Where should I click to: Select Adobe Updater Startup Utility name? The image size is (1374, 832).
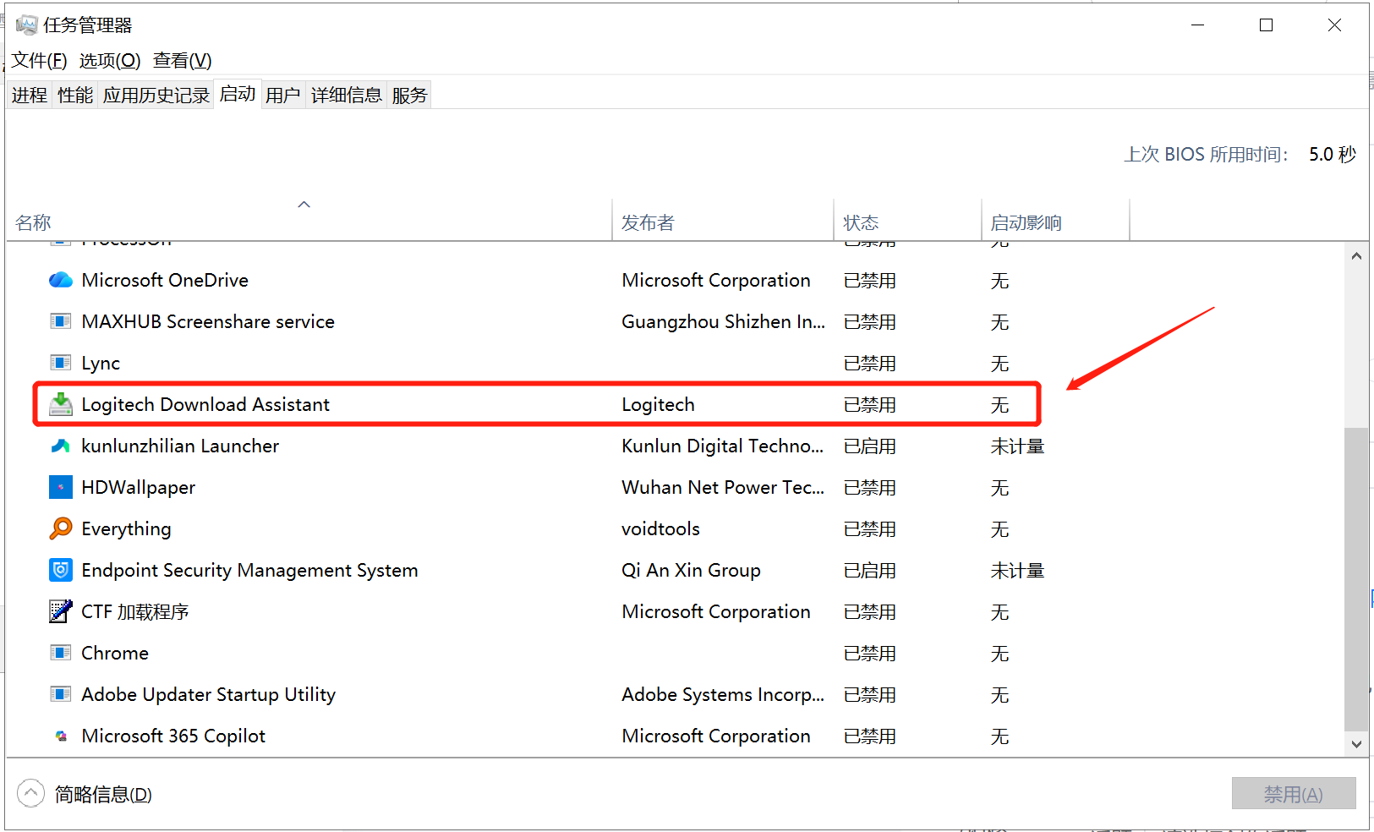[208, 694]
